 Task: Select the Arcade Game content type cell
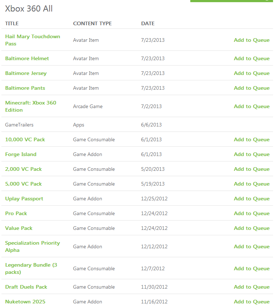[x=88, y=106]
